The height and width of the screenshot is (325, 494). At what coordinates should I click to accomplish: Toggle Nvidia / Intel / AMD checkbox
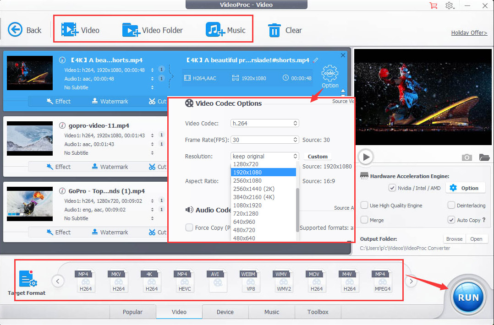pos(392,188)
